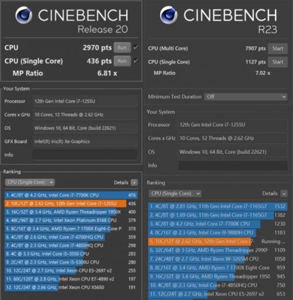This screenshot has height=300, width=293.
Task: Select row Xeon E7-4890 v2 scoring 197
Action: point(71,279)
